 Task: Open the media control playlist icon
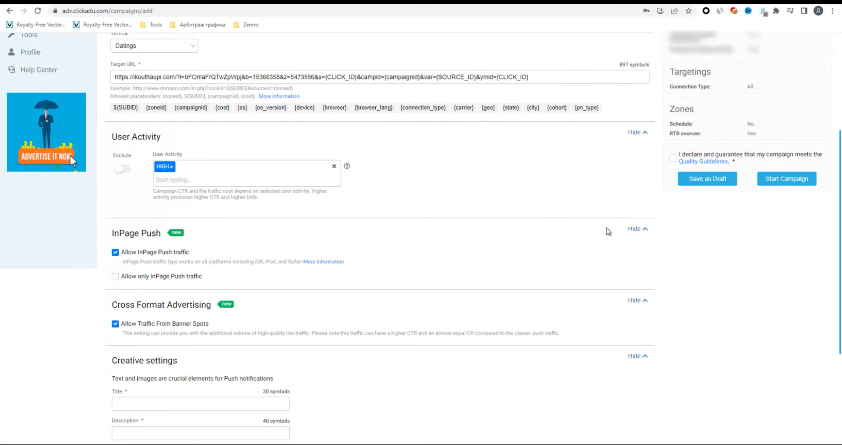(790, 11)
